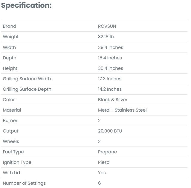Select the Piezo ignition type value
Screen dimensions: 191x188
(x=104, y=162)
